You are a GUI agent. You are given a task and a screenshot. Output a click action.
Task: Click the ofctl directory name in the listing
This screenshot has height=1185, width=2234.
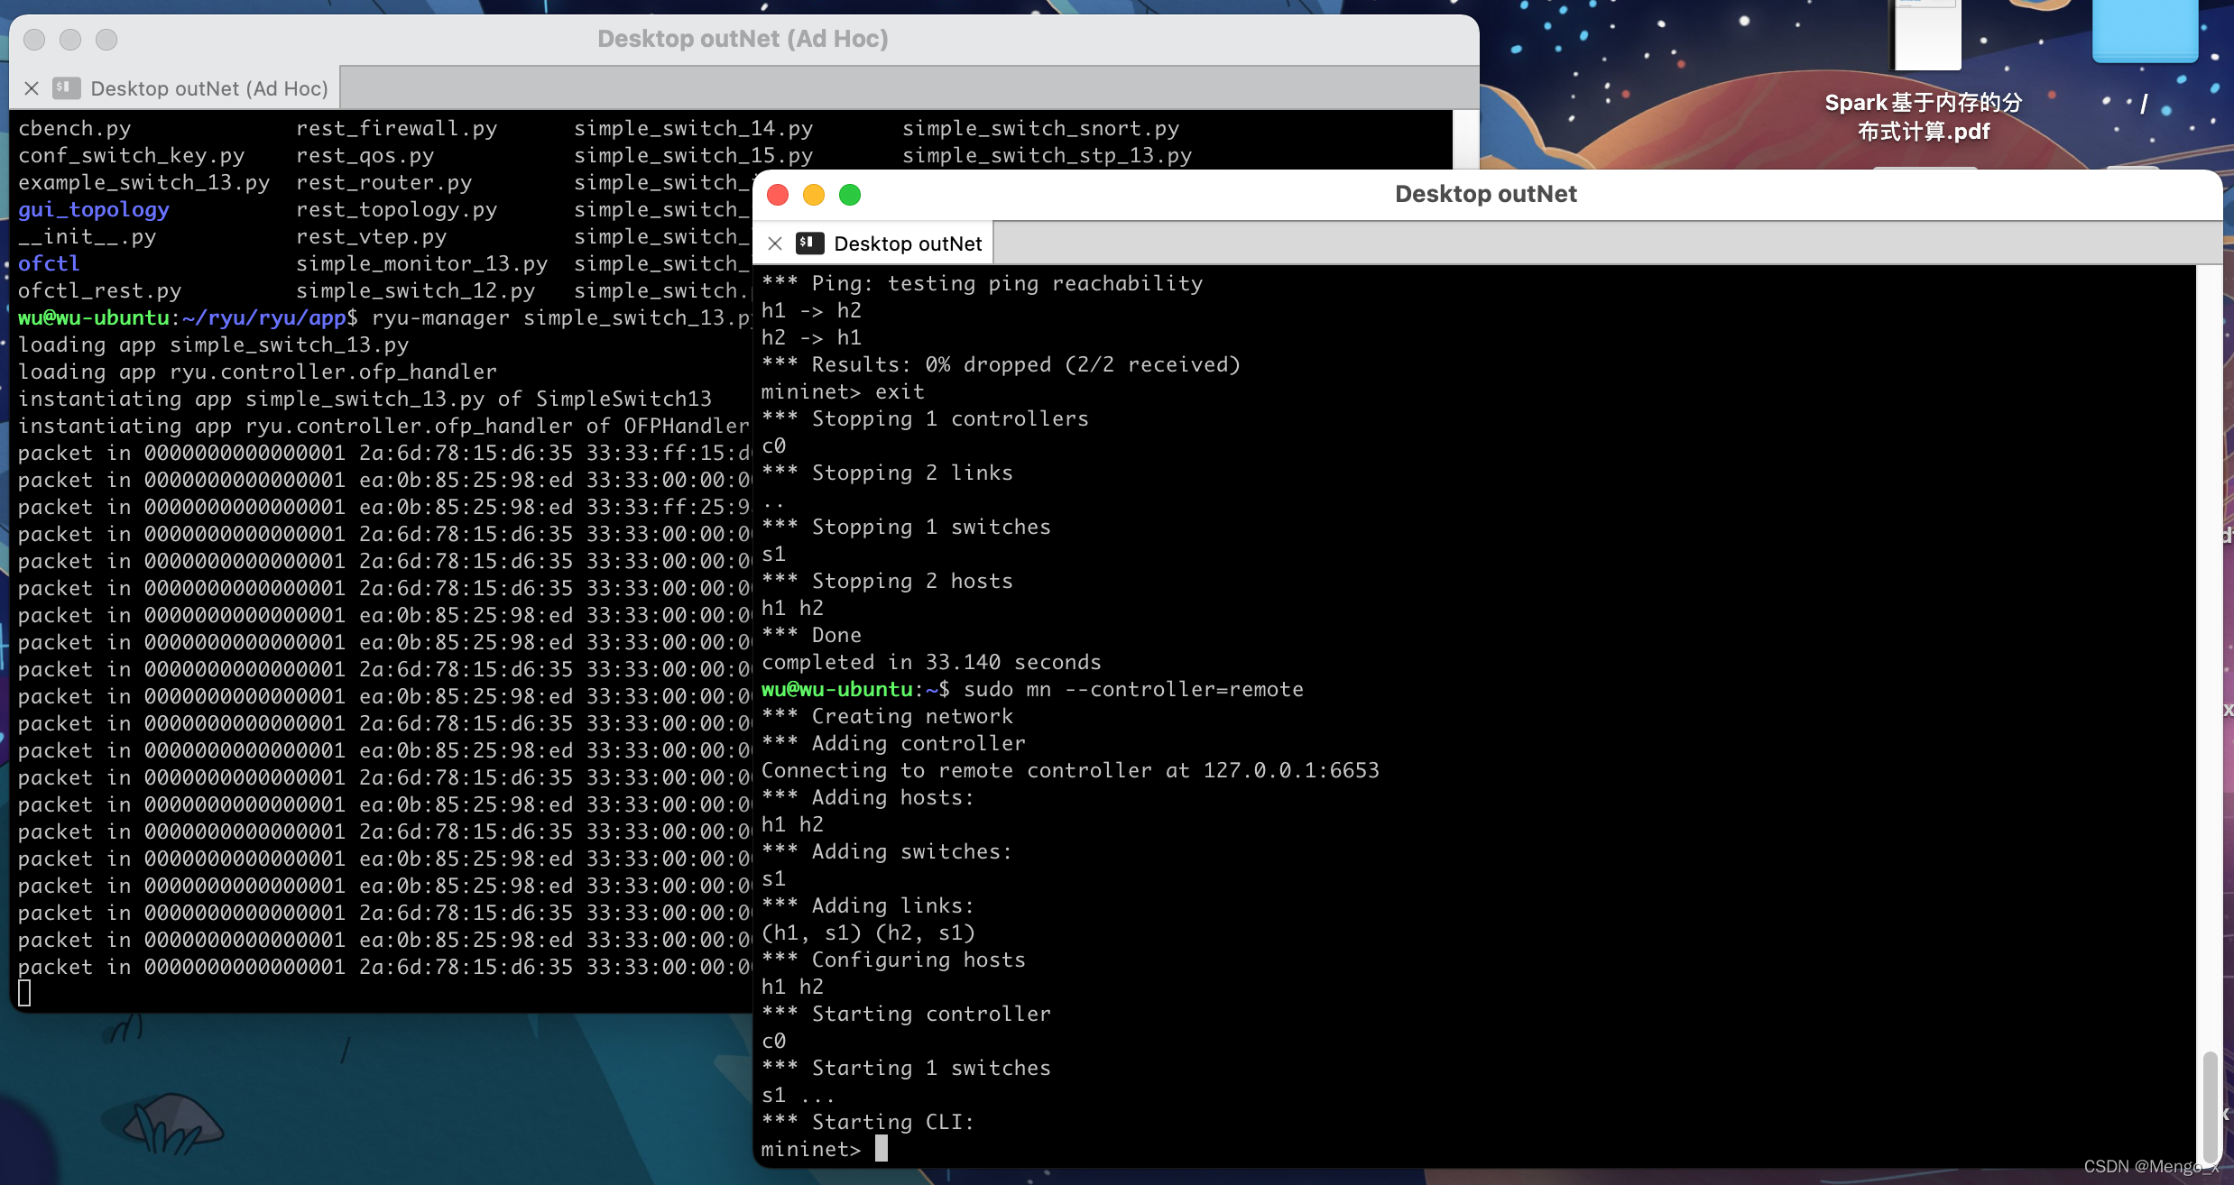click(x=48, y=263)
